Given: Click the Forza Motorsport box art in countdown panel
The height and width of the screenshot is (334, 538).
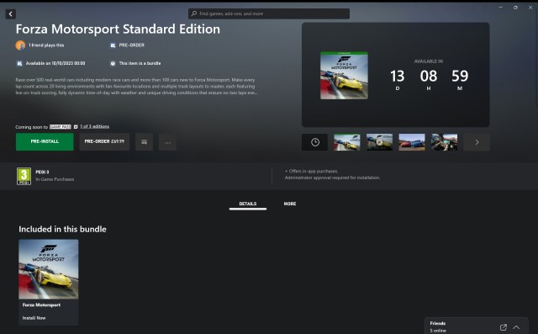Looking at the screenshot, I should (344, 76).
